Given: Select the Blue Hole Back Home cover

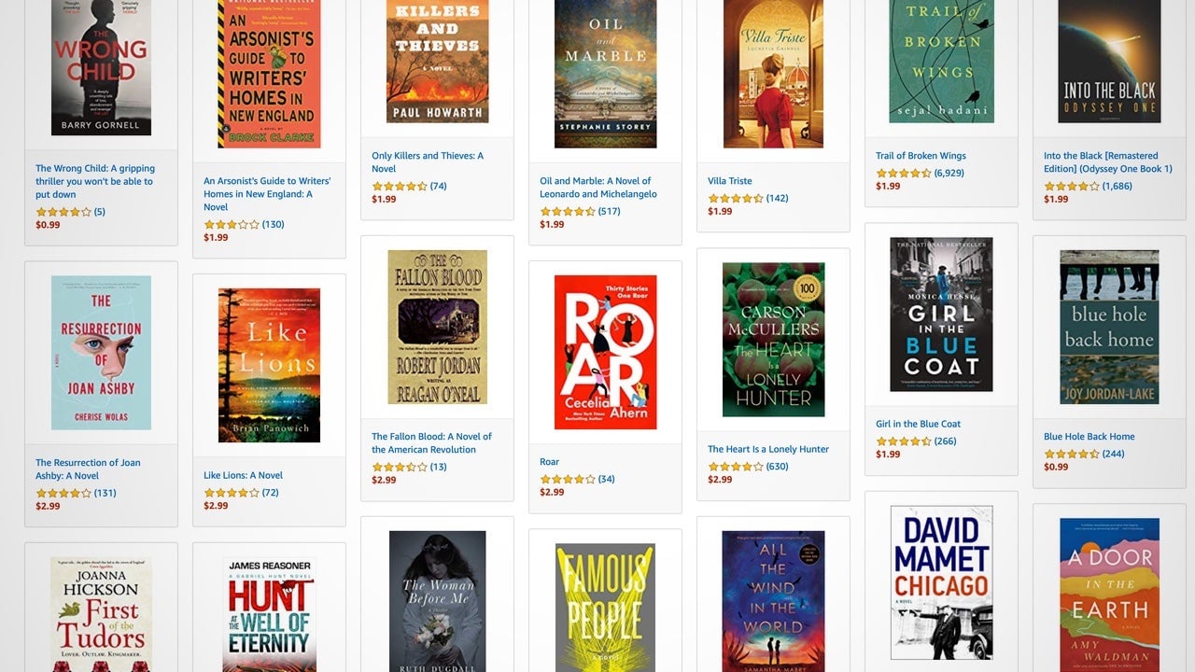Looking at the screenshot, I should pos(1109,327).
